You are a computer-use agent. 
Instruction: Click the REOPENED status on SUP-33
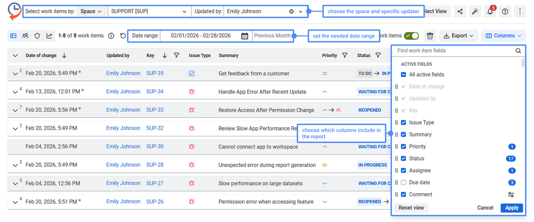pyautogui.click(x=369, y=110)
